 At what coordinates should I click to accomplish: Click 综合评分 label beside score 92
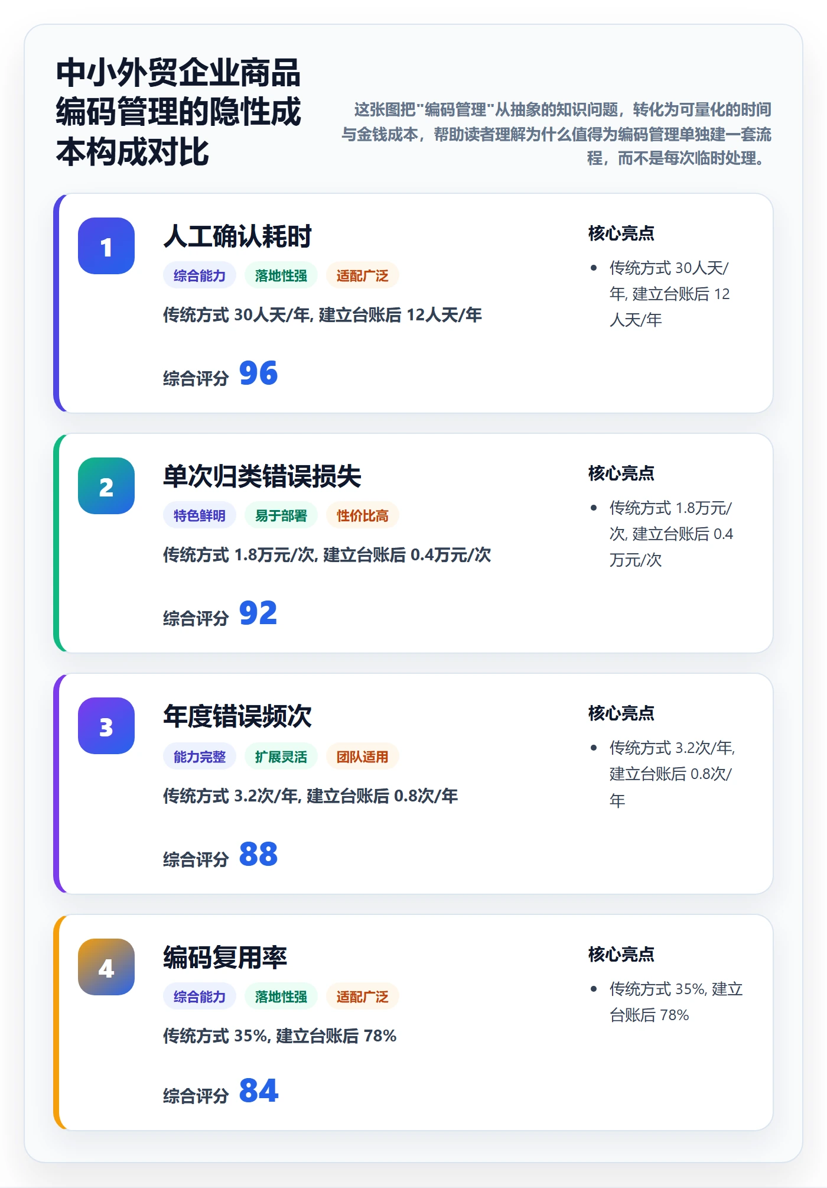point(196,618)
